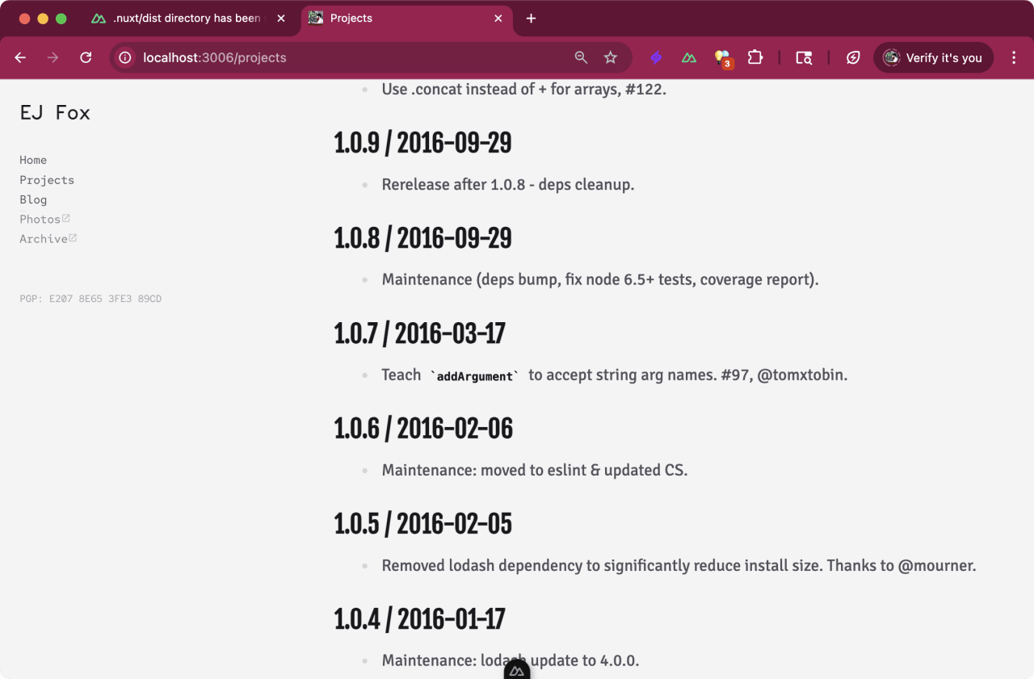
Task: Open the in-page zoom magnifier icon
Action: [581, 57]
